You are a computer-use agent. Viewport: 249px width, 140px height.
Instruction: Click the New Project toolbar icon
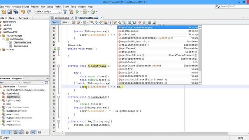(4, 12)
